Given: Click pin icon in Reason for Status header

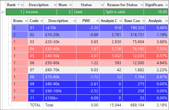Looking at the screenshot, I should point(142,5).
